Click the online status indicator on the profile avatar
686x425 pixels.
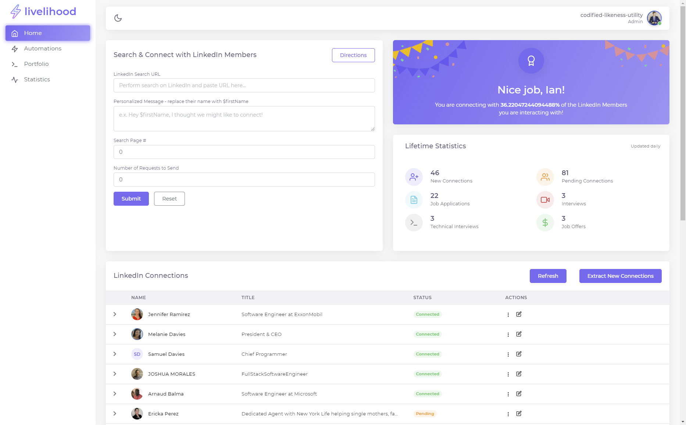(x=660, y=23)
